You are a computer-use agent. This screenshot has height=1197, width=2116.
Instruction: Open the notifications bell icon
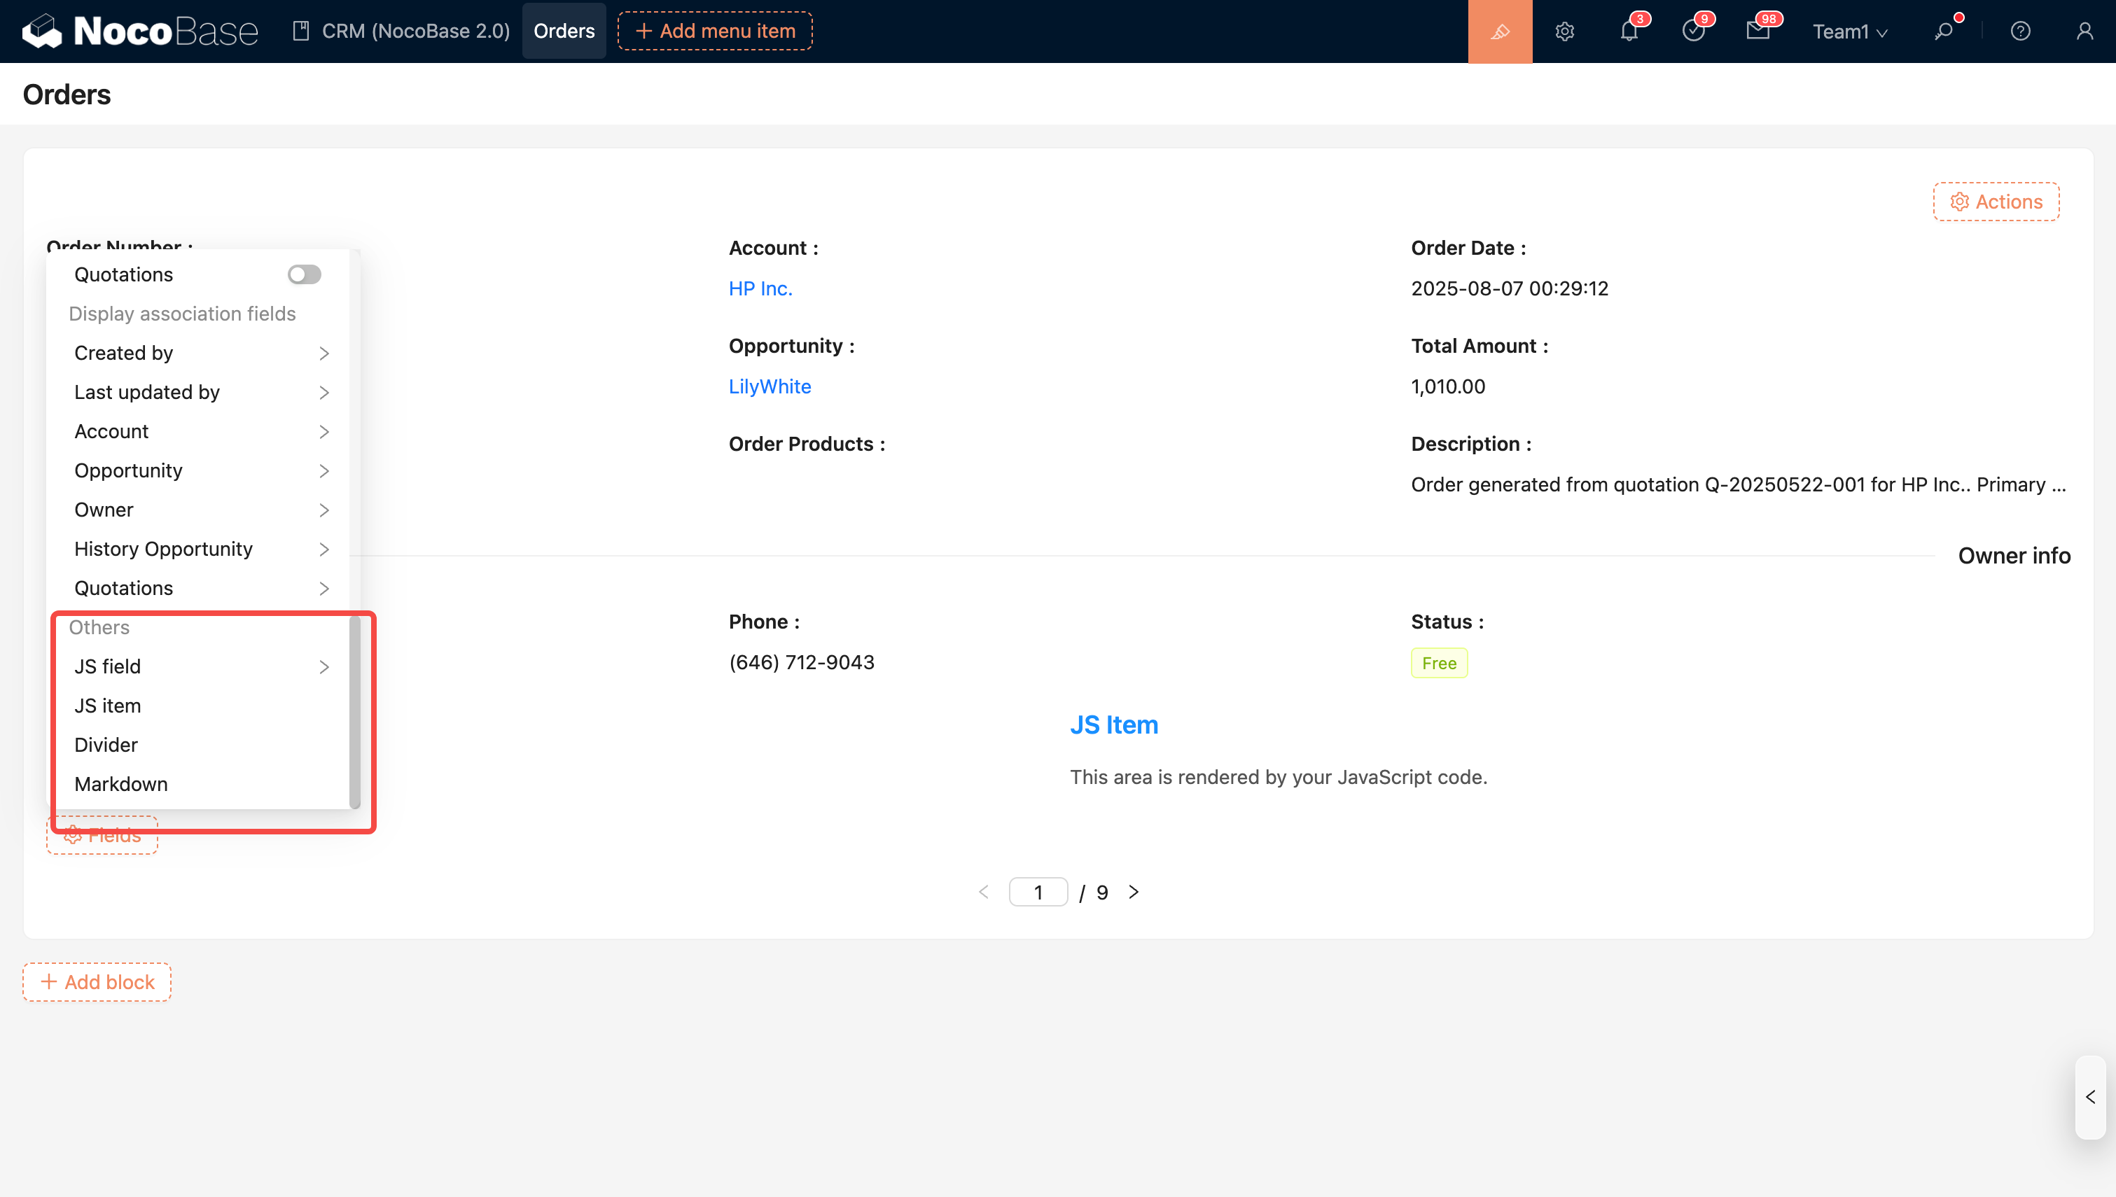[x=1629, y=31]
